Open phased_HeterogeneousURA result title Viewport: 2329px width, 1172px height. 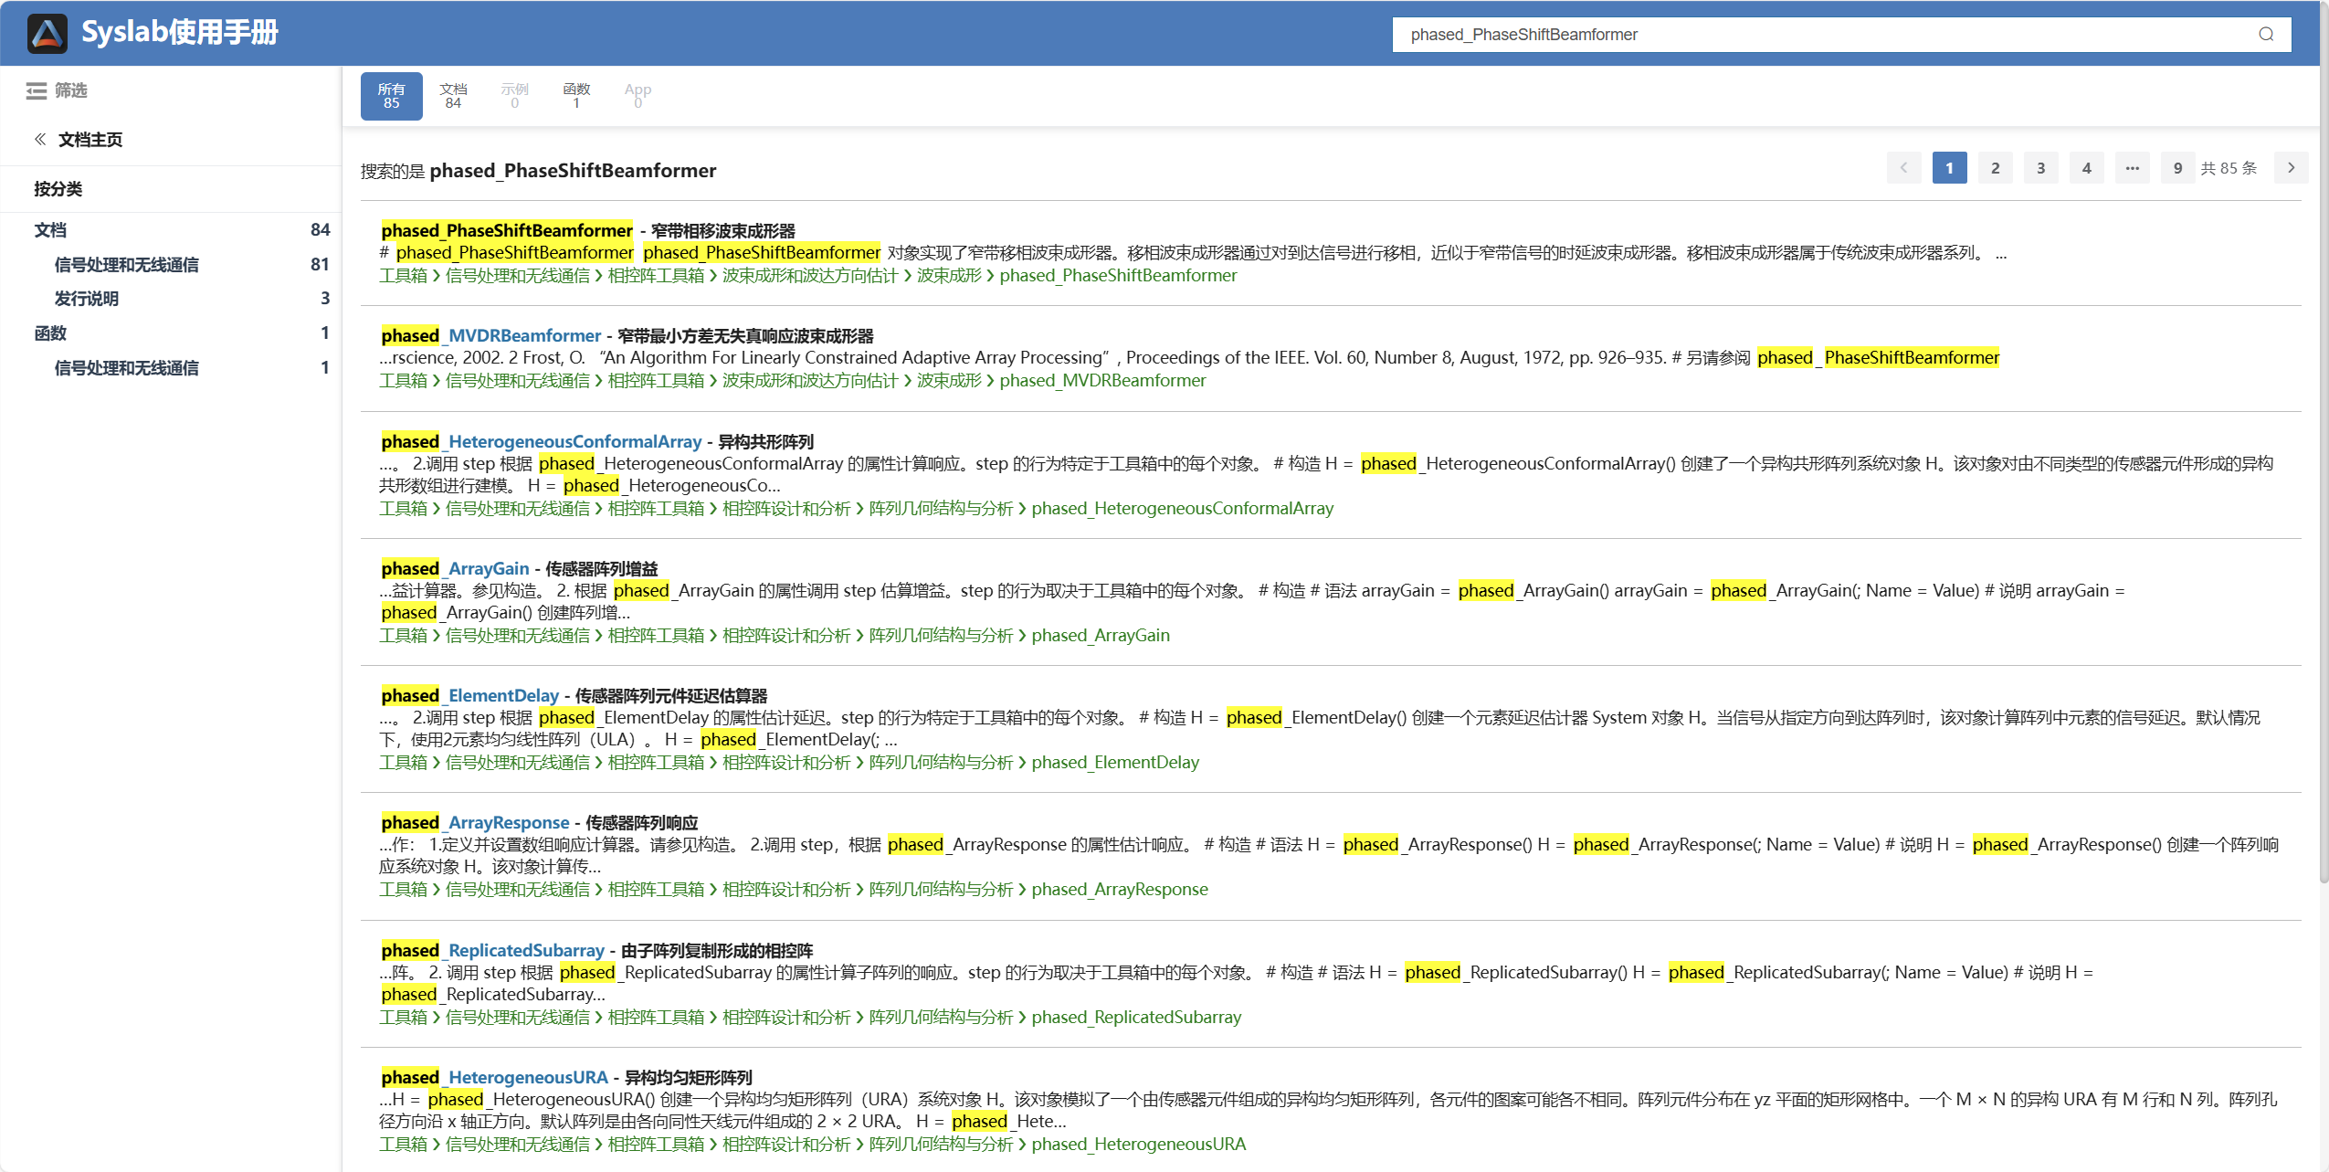(494, 1078)
